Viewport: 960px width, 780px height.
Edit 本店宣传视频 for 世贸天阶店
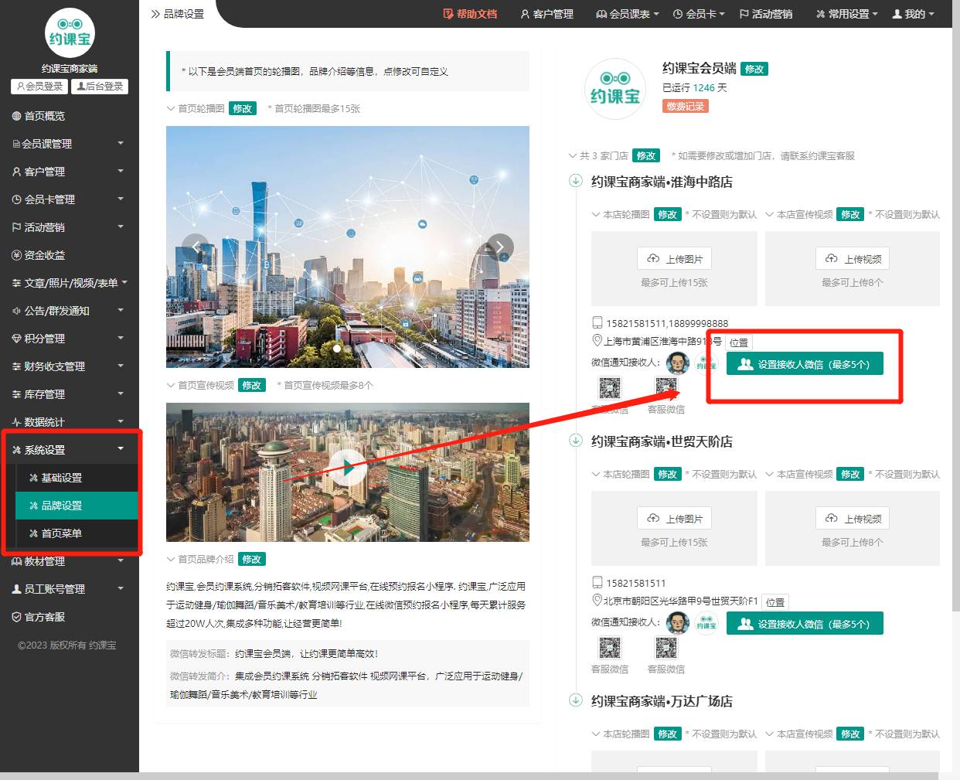851,475
